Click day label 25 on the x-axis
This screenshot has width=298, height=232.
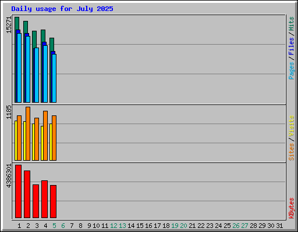pos(227,226)
